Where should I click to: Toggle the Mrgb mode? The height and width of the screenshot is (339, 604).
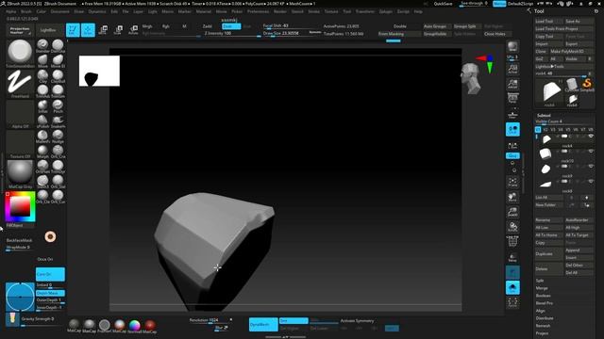pos(147,26)
